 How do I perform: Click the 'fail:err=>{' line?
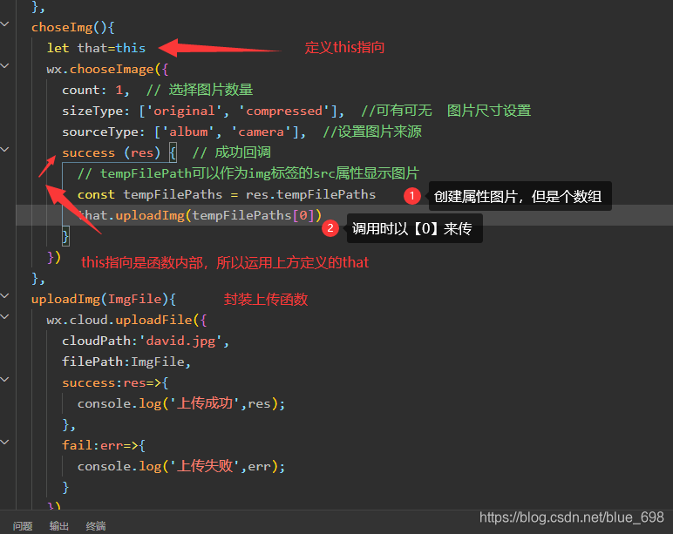[x=104, y=445]
